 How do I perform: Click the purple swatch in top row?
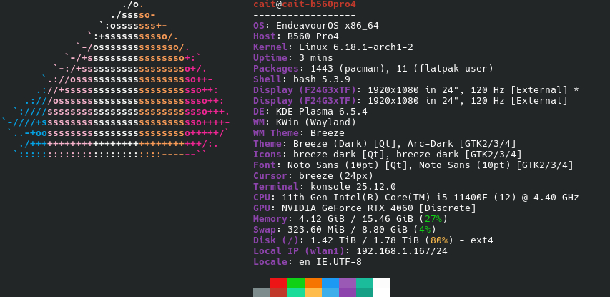(x=347, y=283)
